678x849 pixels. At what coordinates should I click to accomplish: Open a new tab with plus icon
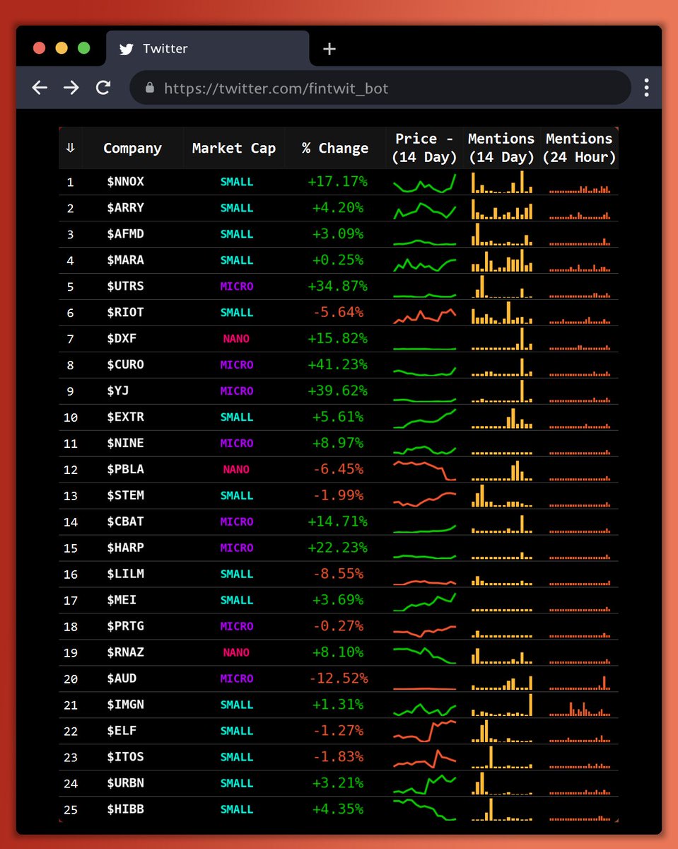pyautogui.click(x=329, y=49)
